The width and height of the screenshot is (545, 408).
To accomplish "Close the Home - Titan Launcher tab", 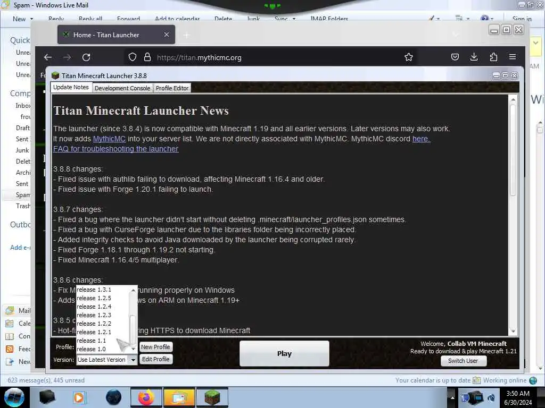I will [167, 35].
